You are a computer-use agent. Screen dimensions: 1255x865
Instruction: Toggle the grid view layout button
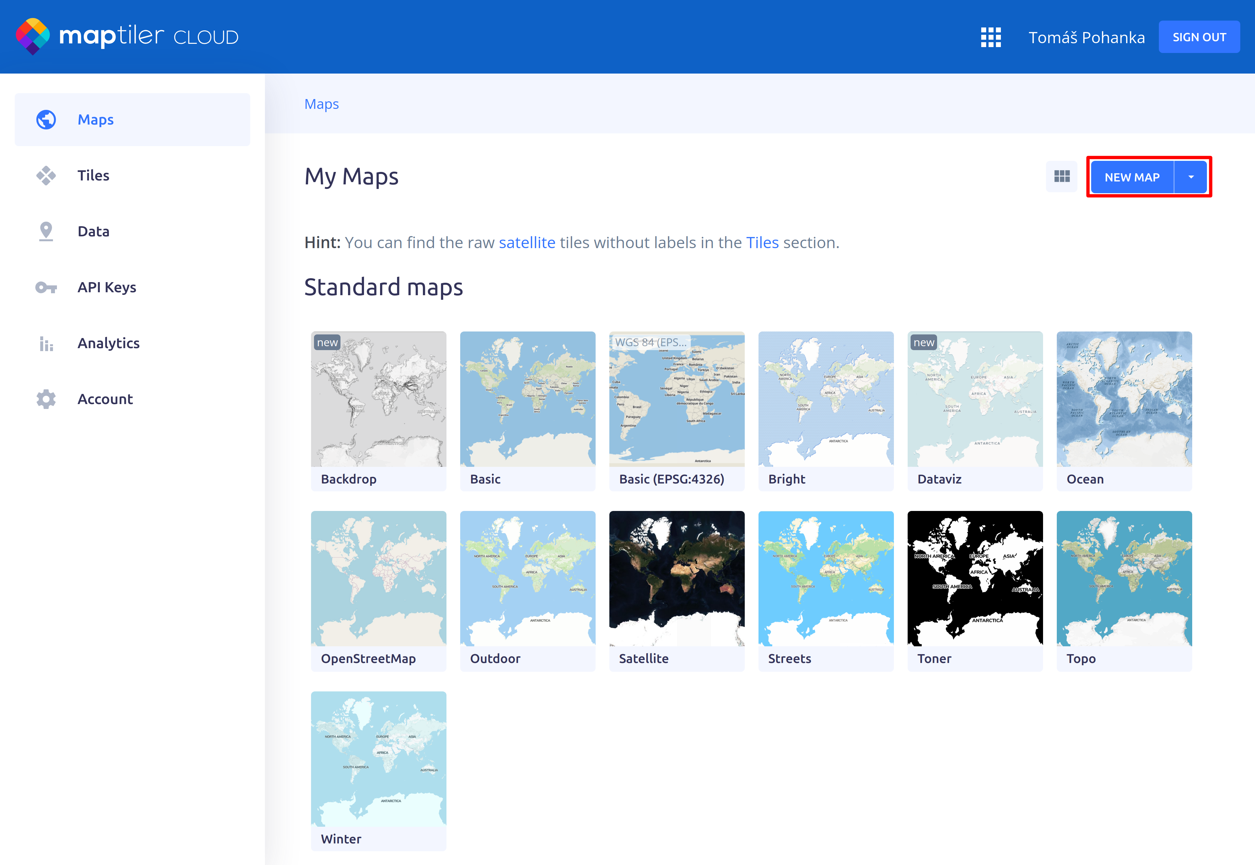1061,177
